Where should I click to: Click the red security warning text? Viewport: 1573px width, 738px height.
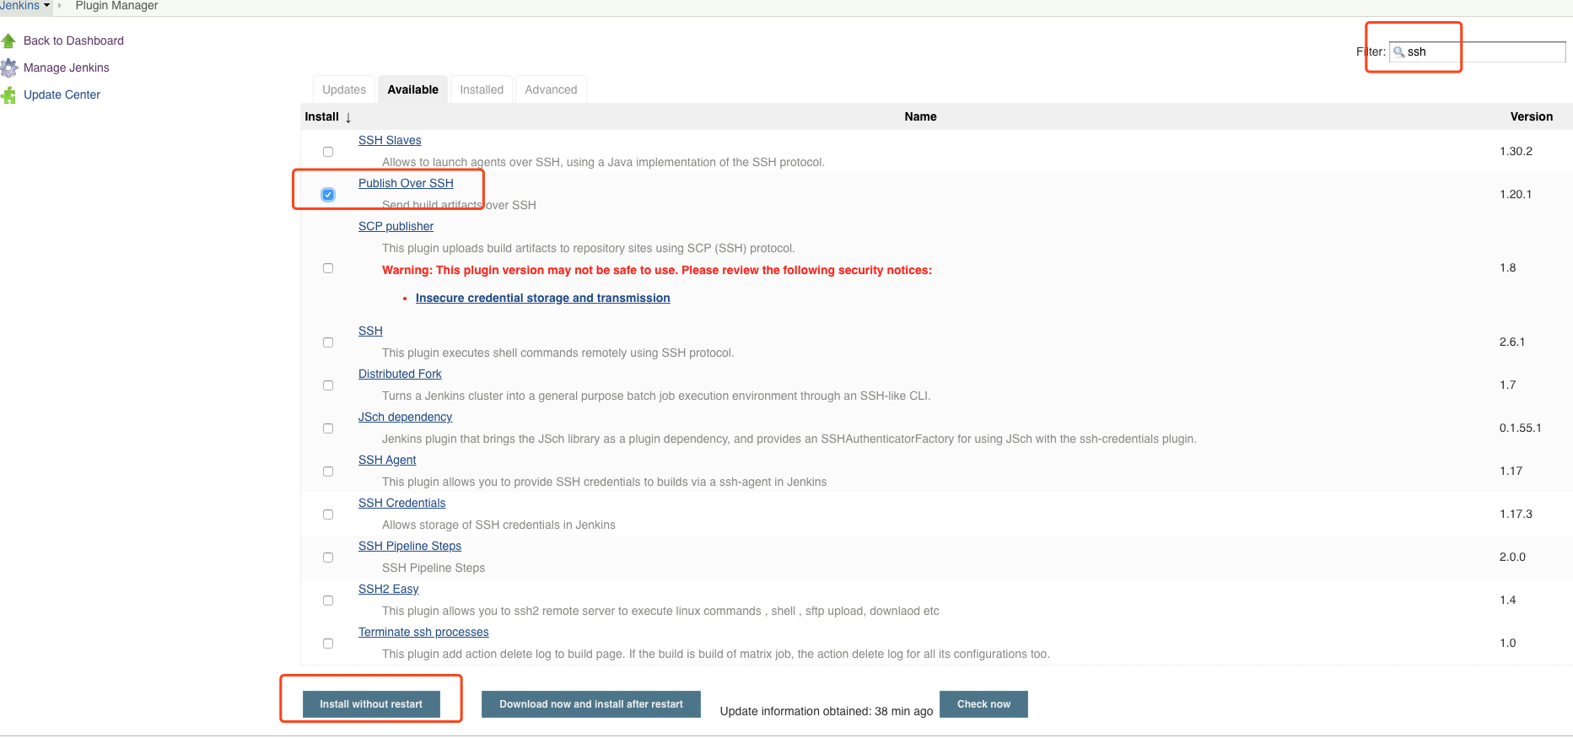[x=657, y=270]
